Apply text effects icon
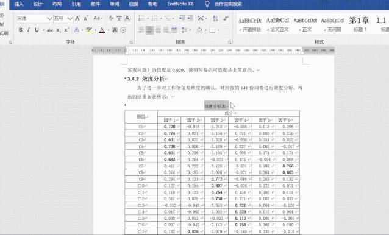Image resolution: width=389 pixels, height=235 pixels. coord(77,30)
